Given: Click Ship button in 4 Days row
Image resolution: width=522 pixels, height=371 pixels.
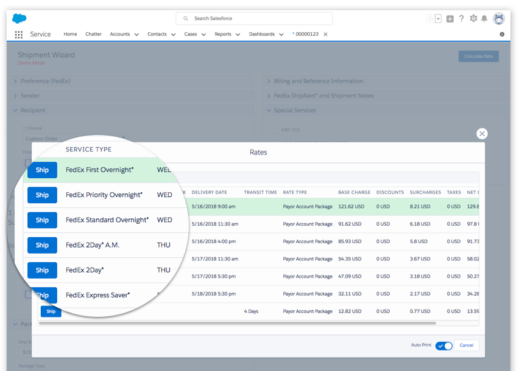Looking at the screenshot, I should (x=51, y=311).
